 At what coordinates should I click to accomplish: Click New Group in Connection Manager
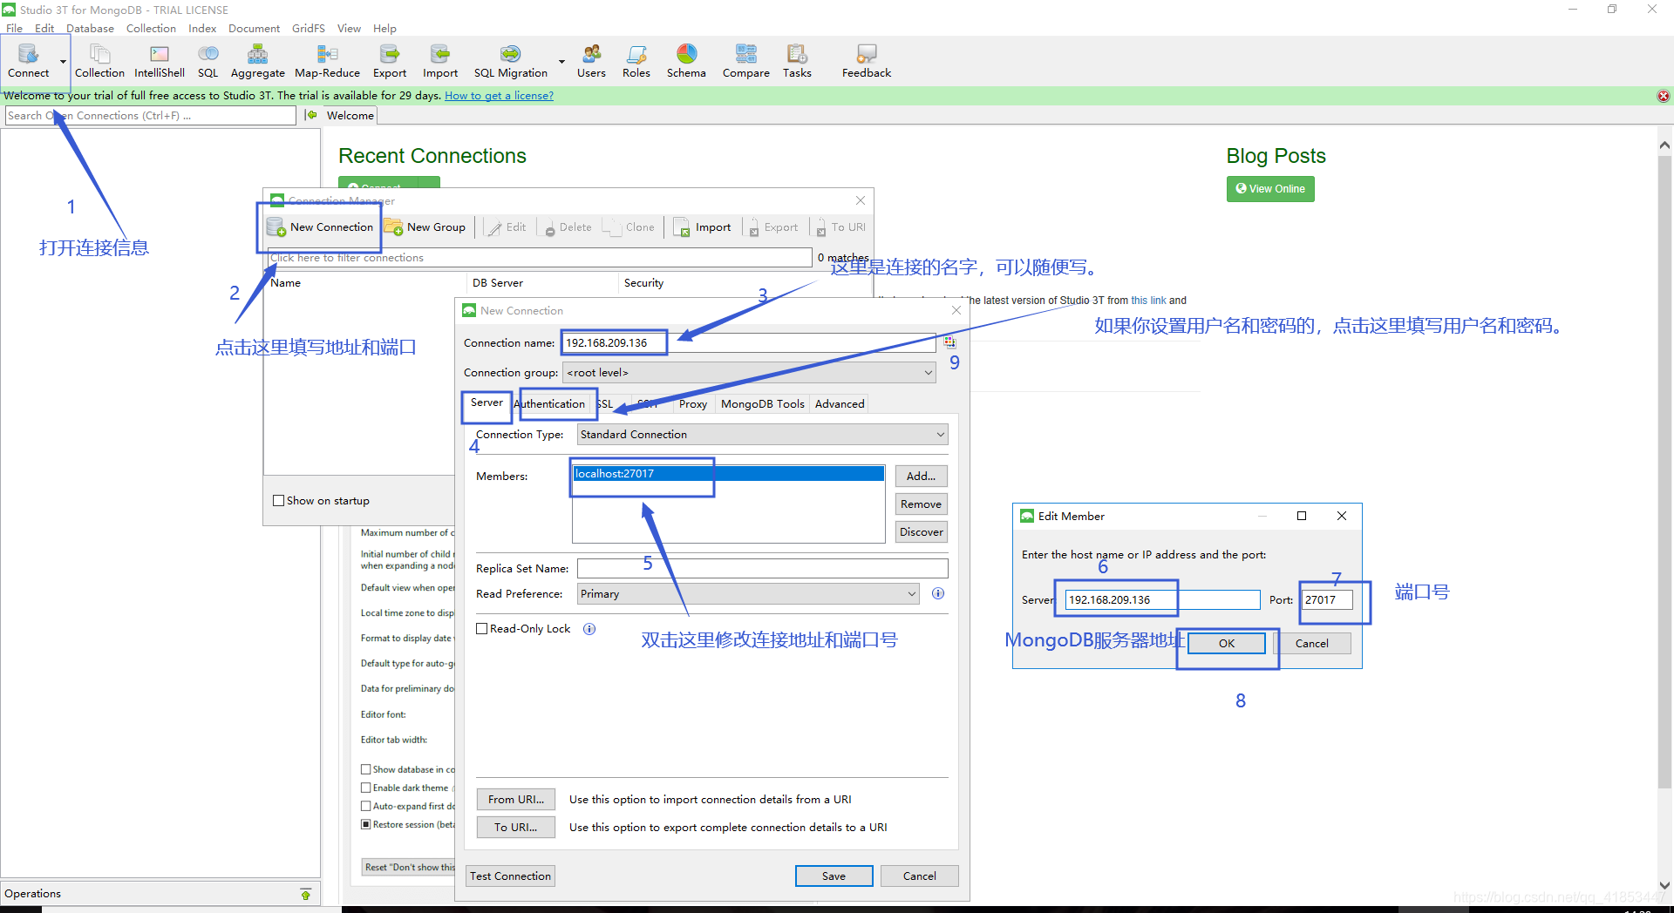click(425, 227)
